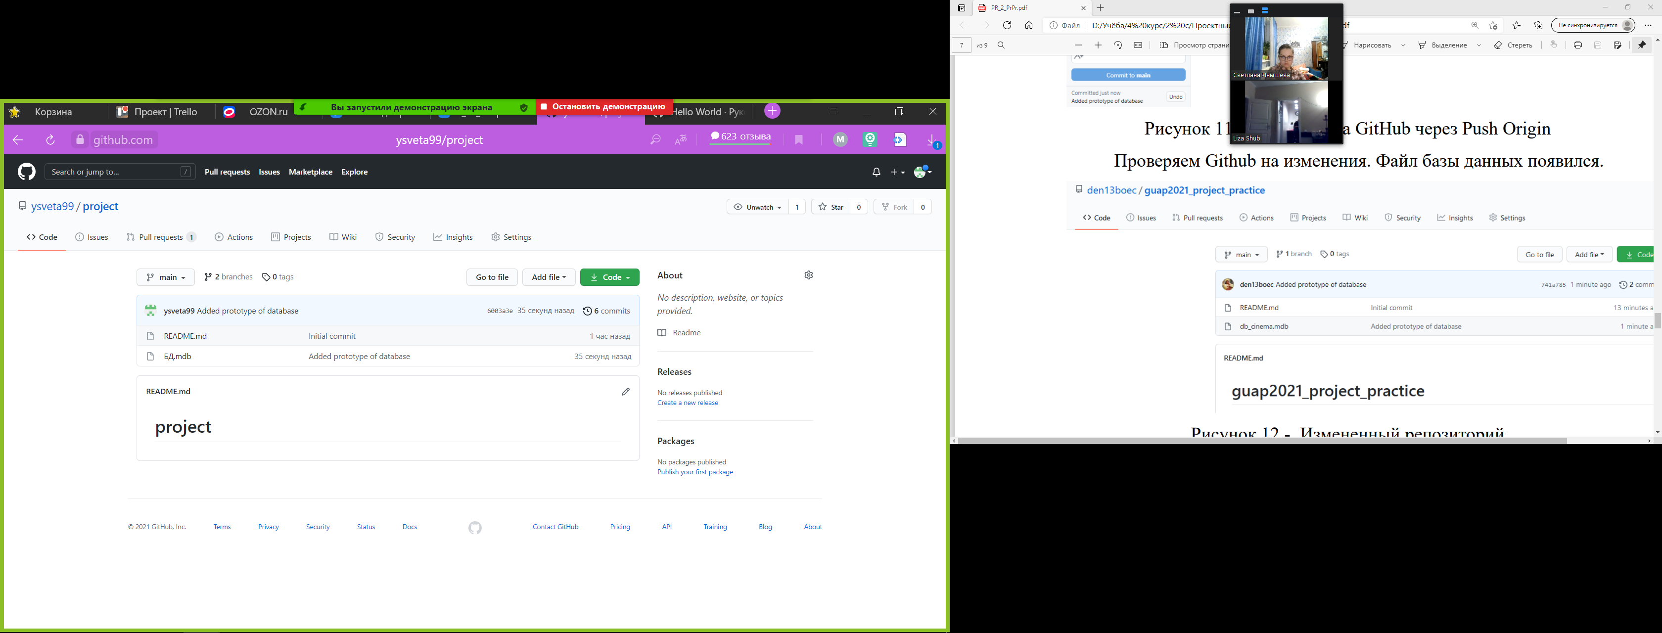Refresh the PDF page in Edge
The image size is (1662, 633).
coord(1007,26)
